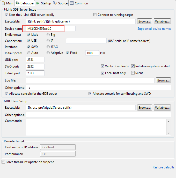This screenshot has width=176, height=178.
Task: Click Variables for GDB client executable
Action: 162,108
